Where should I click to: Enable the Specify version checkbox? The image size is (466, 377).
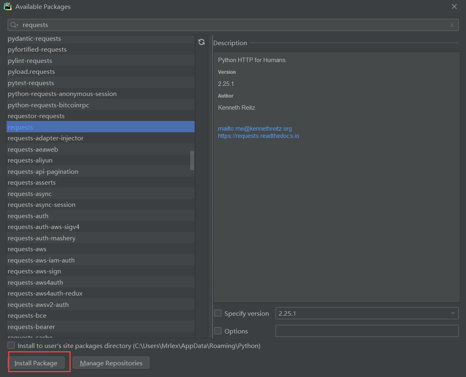coord(218,313)
